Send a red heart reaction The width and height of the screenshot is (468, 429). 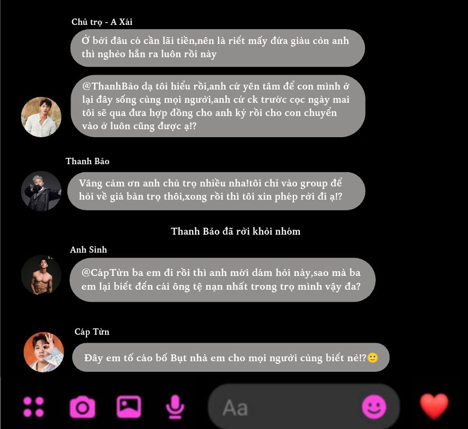[434, 406]
